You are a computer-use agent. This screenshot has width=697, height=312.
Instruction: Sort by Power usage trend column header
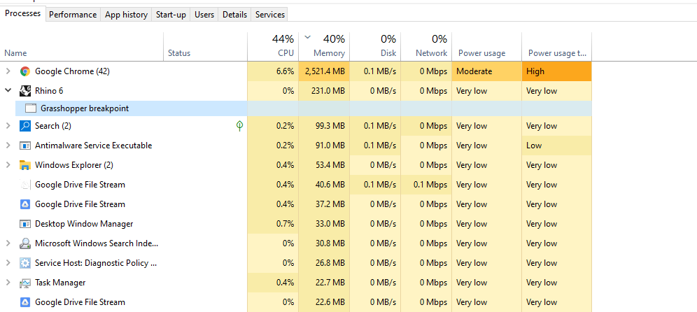coord(556,46)
